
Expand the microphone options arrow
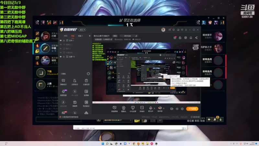pos(154,108)
